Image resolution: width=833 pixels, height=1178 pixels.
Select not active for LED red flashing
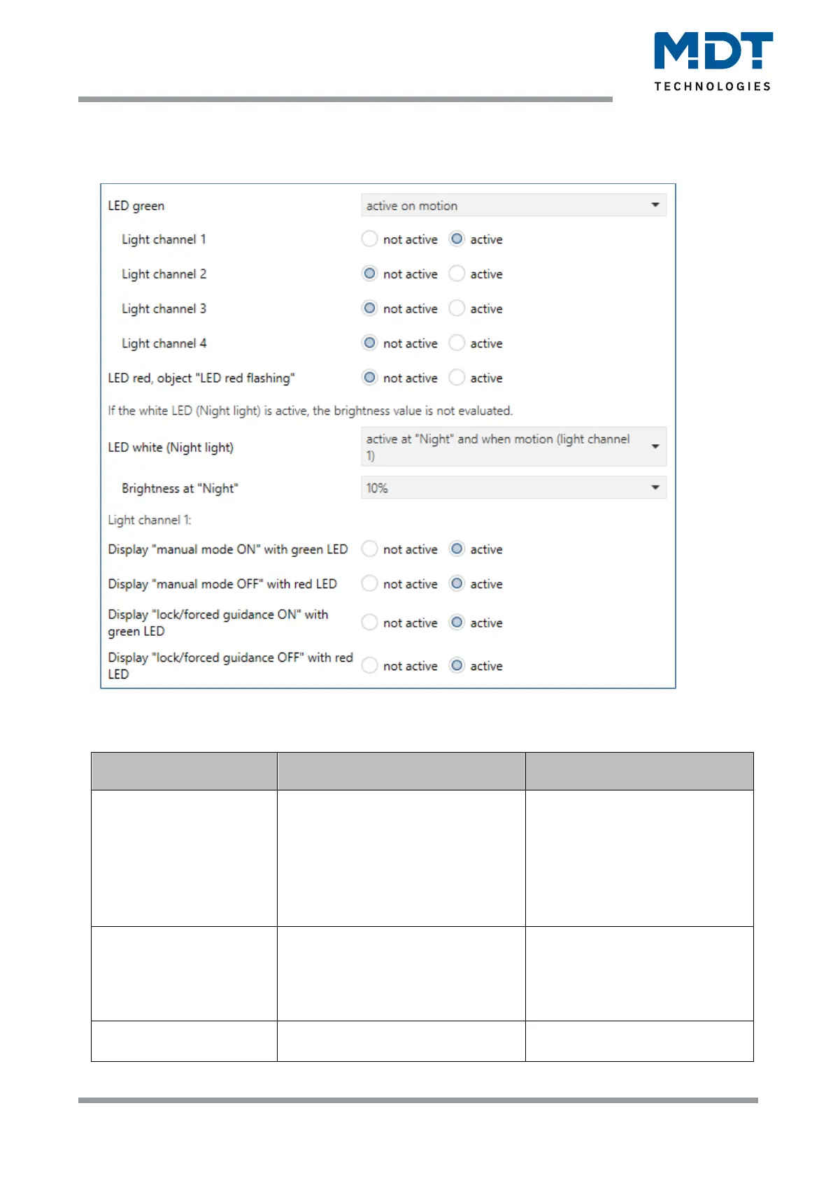369,378
